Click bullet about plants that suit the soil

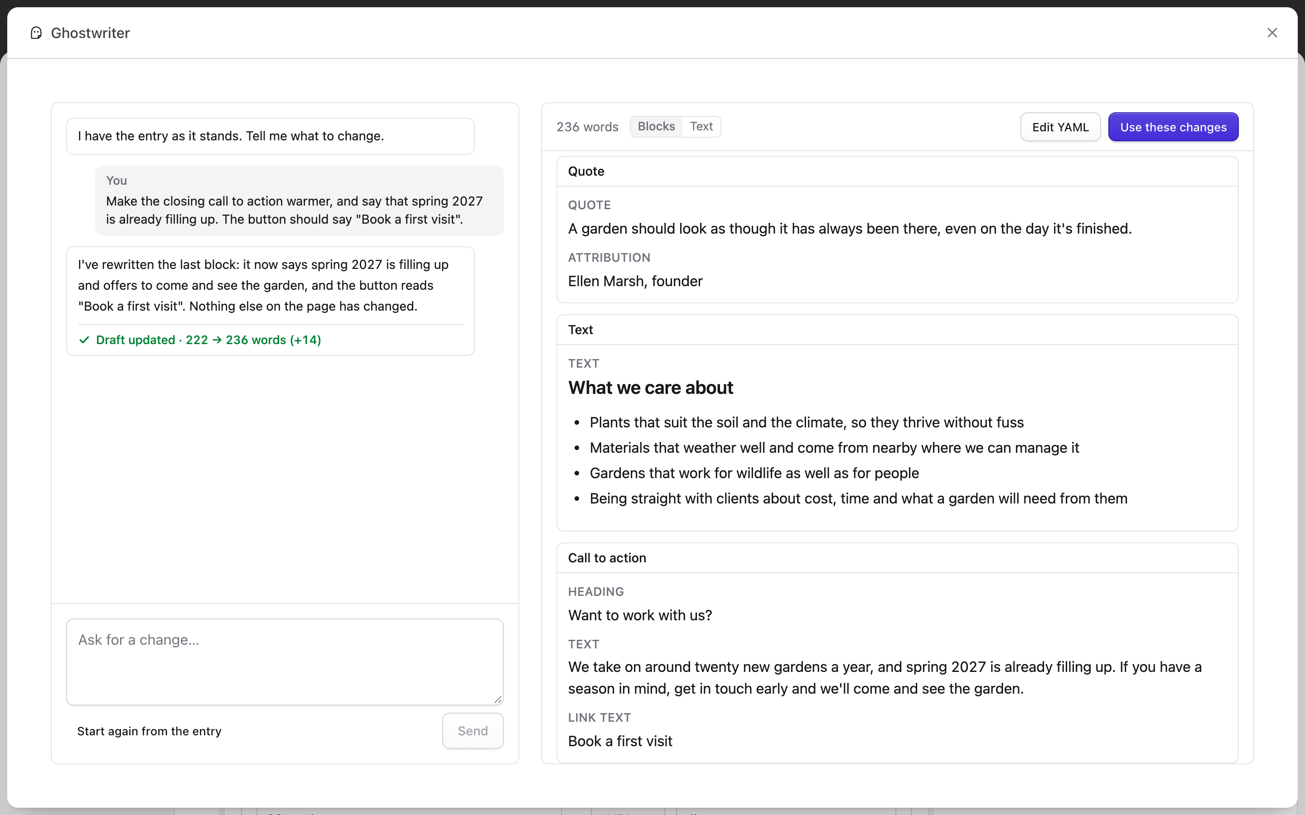(x=807, y=422)
